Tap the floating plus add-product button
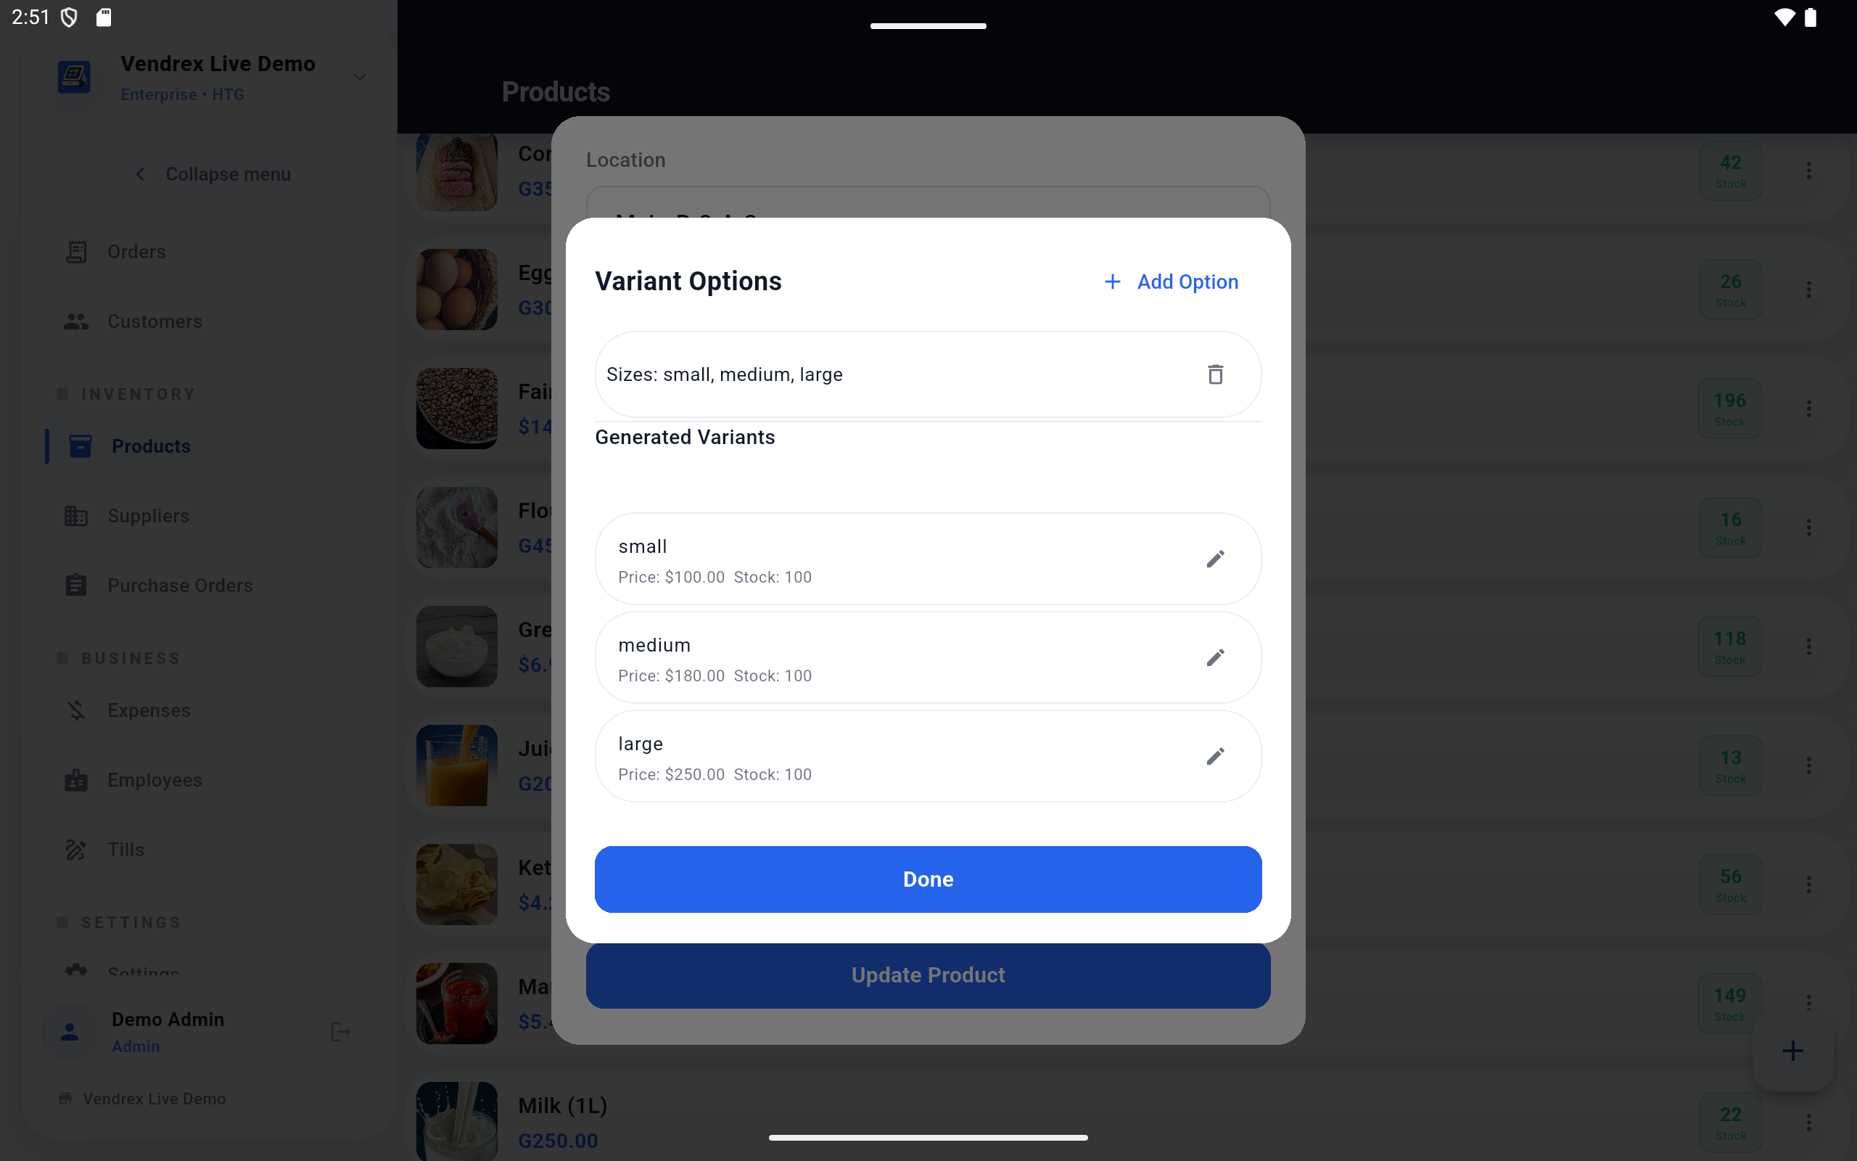The image size is (1857, 1161). (x=1792, y=1051)
